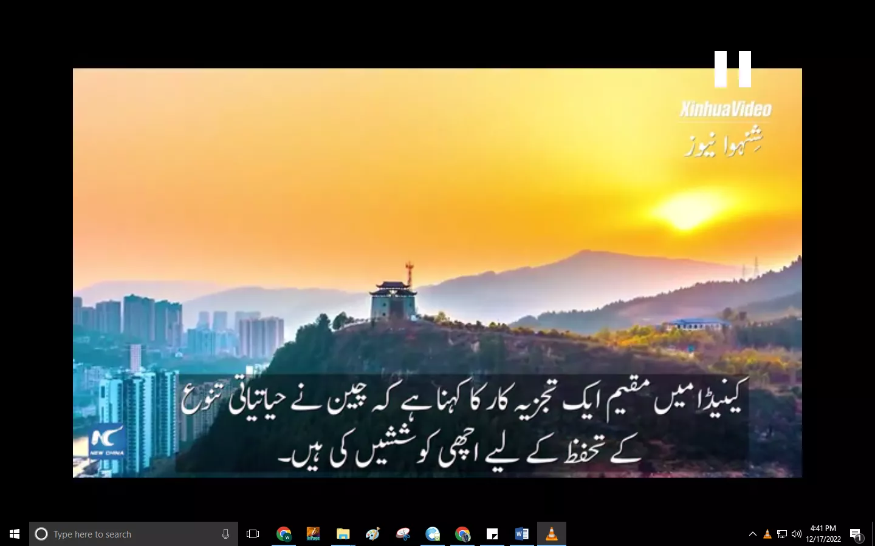Click the taskbar search box
Image resolution: width=875 pixels, height=546 pixels.
click(x=128, y=534)
